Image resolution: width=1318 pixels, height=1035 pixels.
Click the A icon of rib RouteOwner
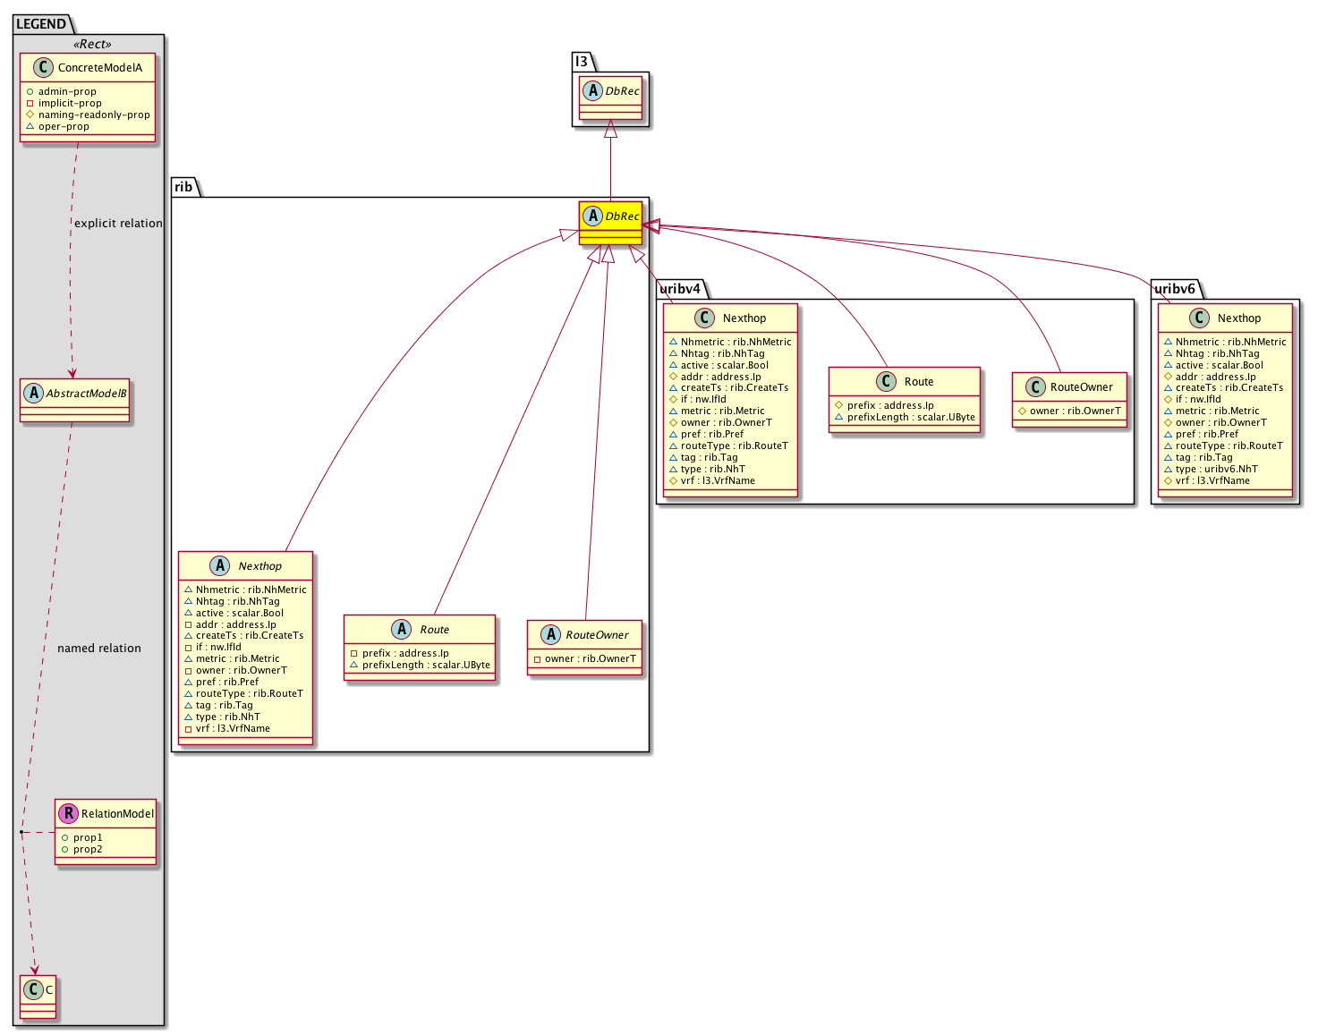(550, 635)
